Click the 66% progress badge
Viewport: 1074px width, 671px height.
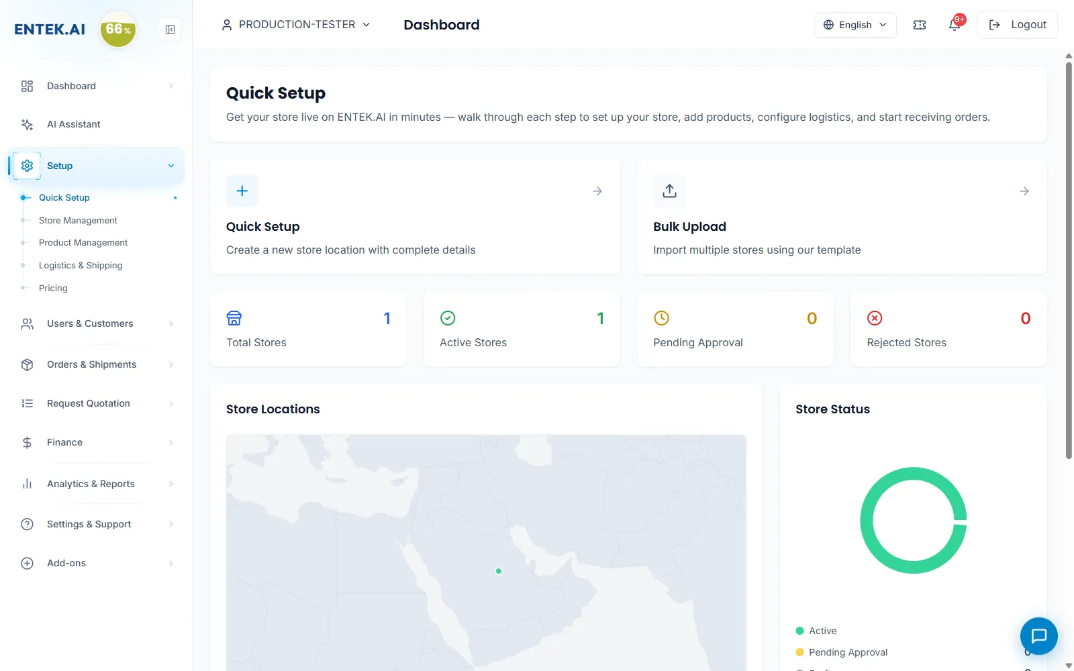[118, 30]
